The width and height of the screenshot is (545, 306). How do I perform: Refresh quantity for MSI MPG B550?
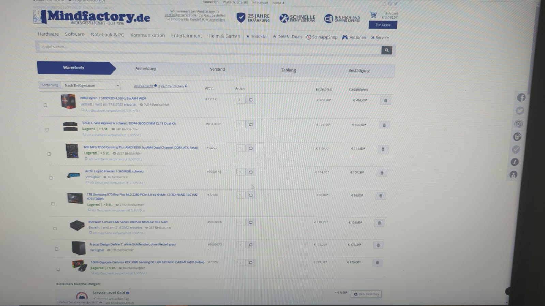[x=251, y=148]
